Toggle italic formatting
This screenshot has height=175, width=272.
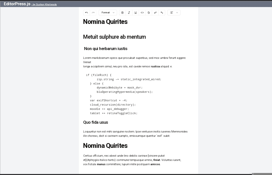coord(129,13)
